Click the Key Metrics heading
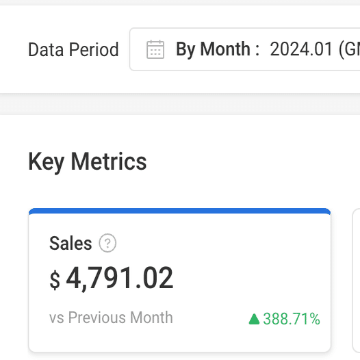 pos(87,162)
